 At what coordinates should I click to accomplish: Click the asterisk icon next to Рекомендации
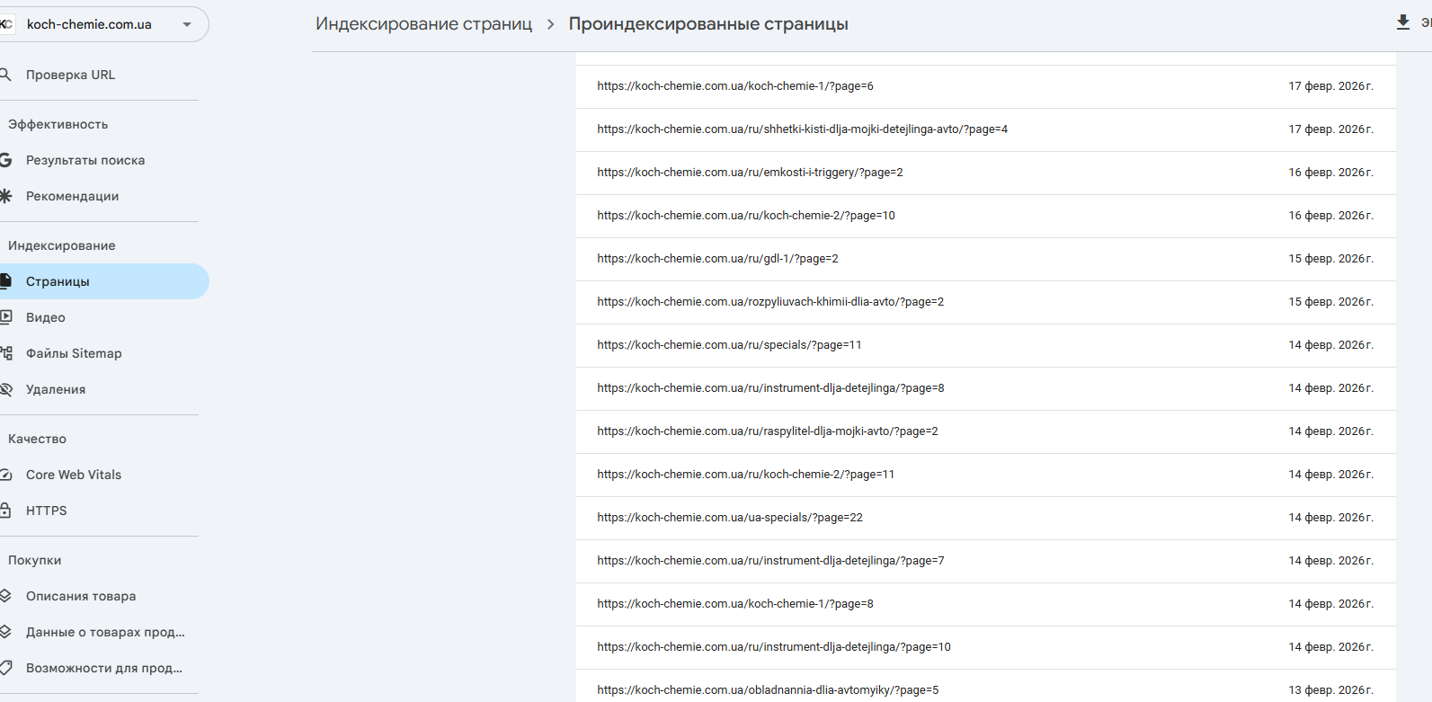[5, 196]
